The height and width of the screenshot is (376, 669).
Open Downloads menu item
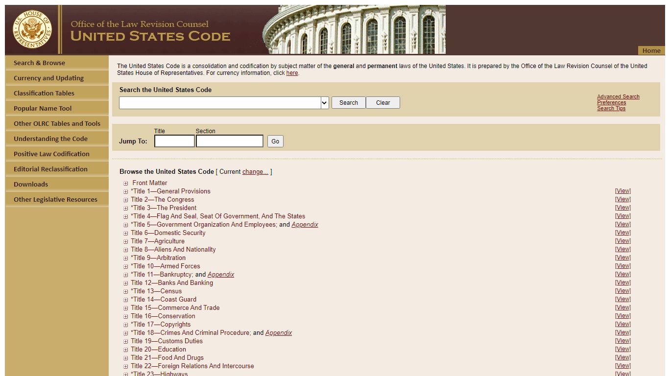pyautogui.click(x=57, y=184)
